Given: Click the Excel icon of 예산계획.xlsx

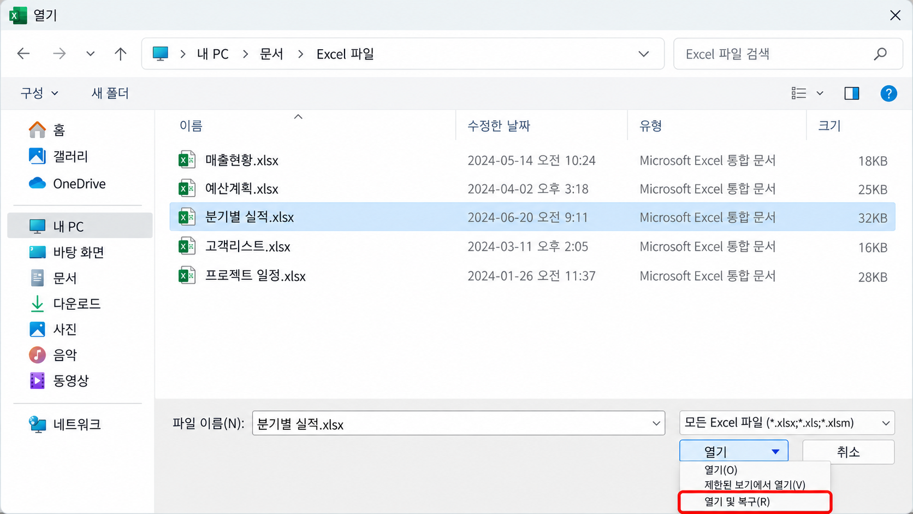Looking at the screenshot, I should tap(187, 189).
